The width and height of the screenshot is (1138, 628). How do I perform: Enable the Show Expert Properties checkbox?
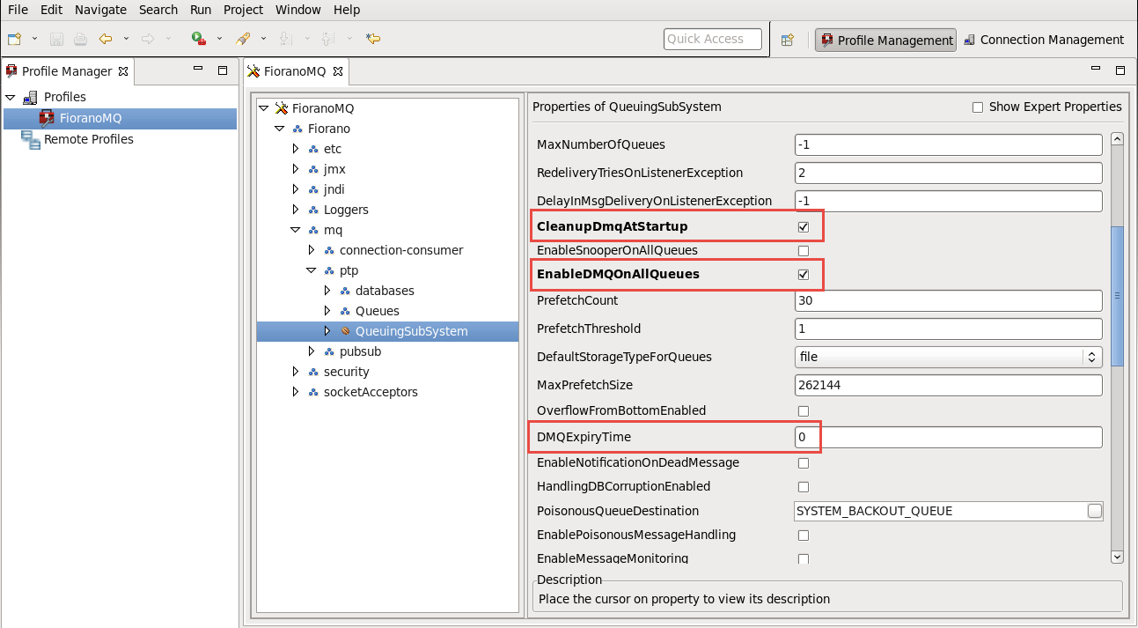tap(977, 107)
